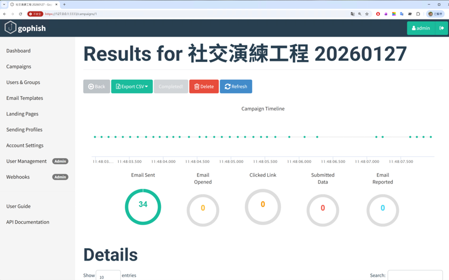Click the Back button

97,86
